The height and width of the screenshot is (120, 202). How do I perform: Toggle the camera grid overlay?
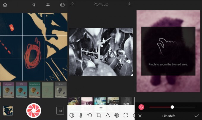[x=48, y=4]
